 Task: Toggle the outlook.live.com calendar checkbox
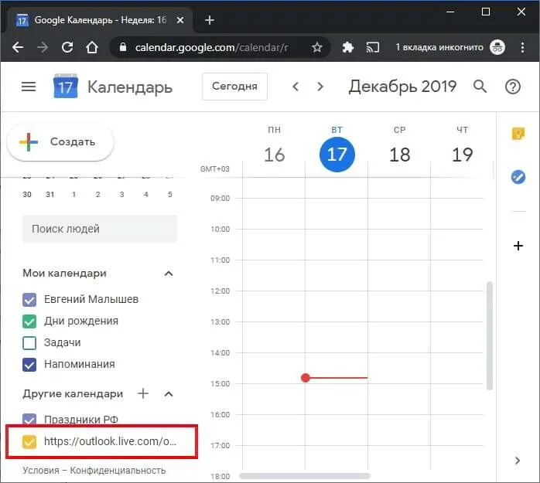coord(29,441)
